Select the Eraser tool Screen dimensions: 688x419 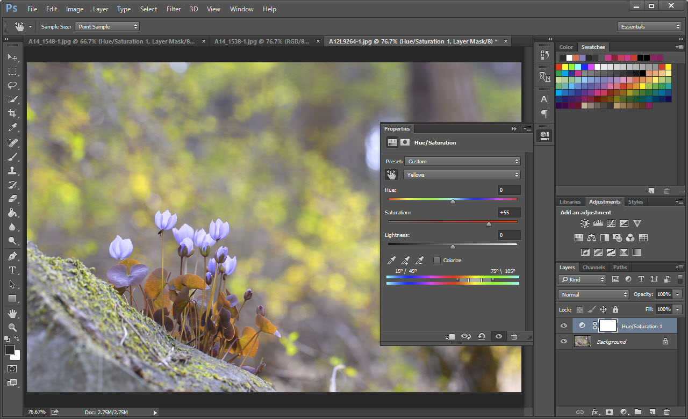(12, 199)
